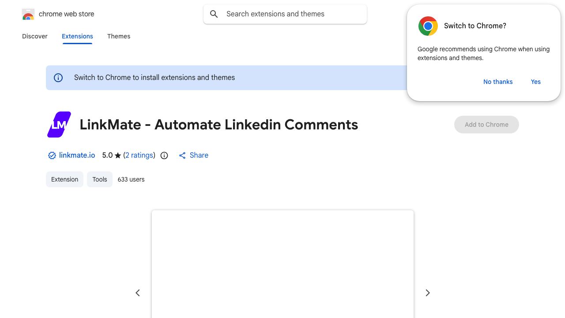Click the 'Switch to Chrome?' popup title

coord(475,26)
